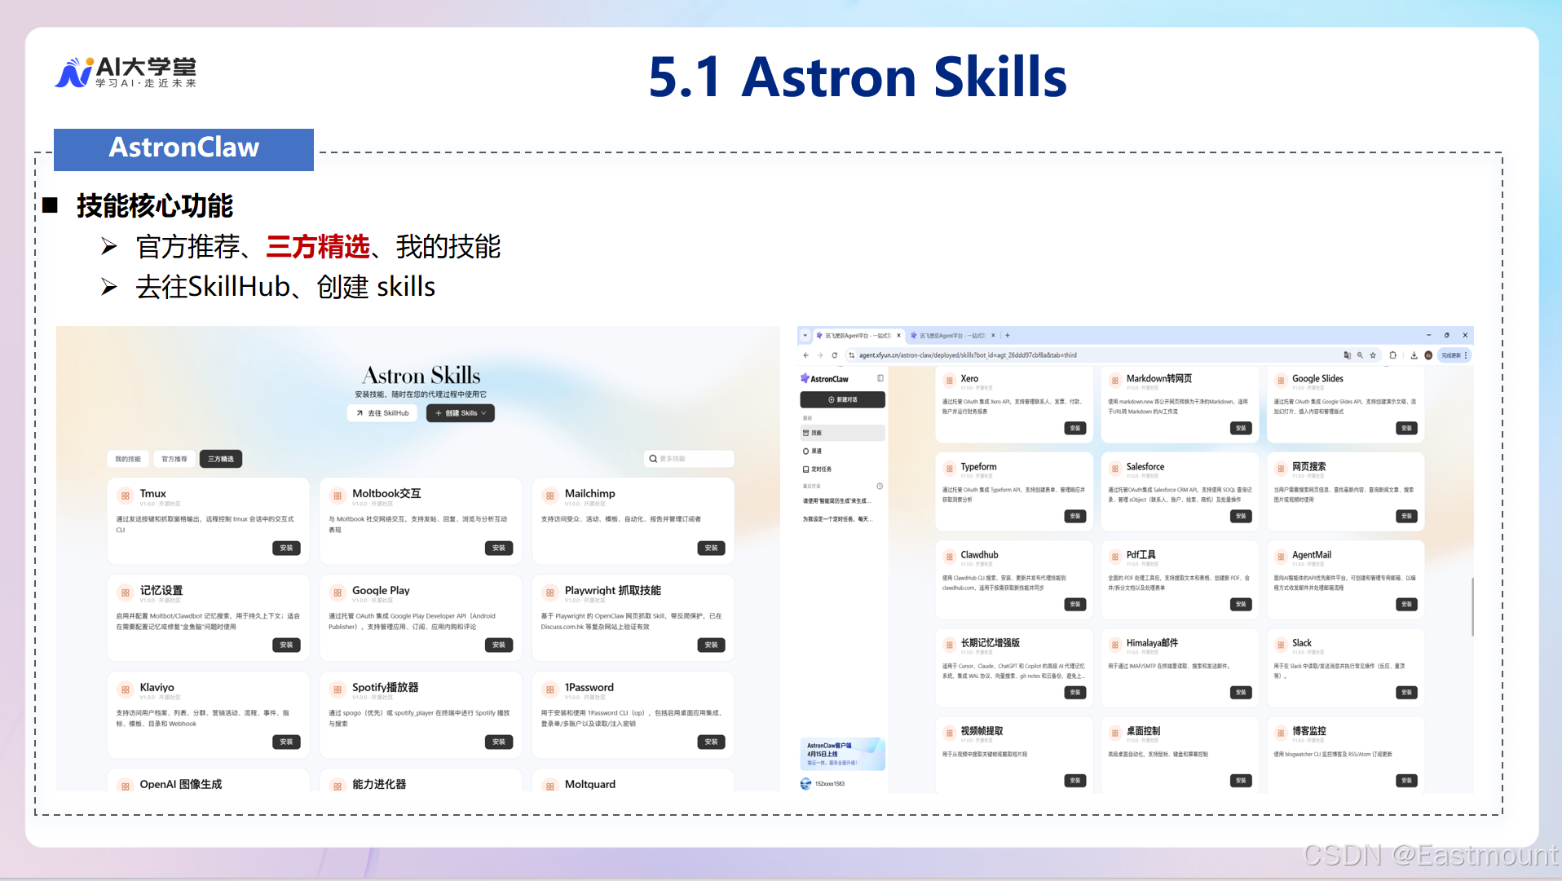Screen dimensions: 1562x881
Task: Install the AgentMail skill
Action: 1406,604
